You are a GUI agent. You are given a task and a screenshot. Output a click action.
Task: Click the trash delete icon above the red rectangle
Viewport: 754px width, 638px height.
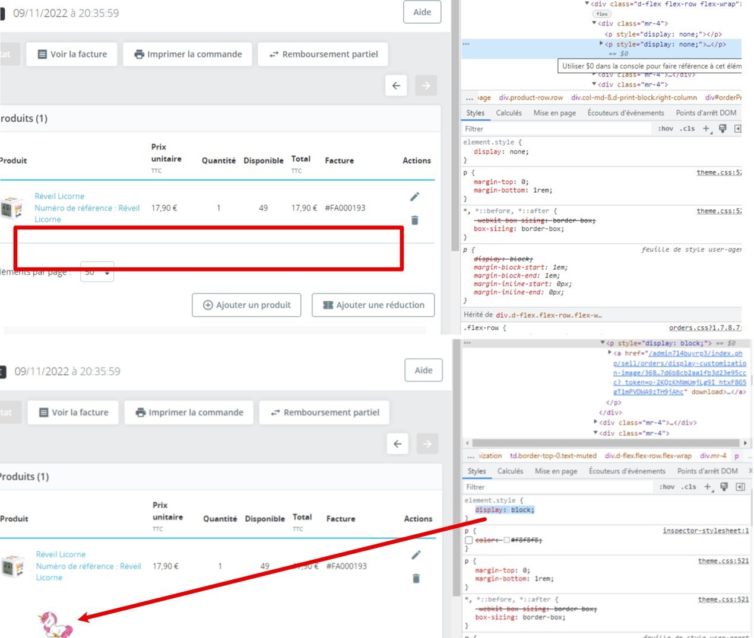415,220
